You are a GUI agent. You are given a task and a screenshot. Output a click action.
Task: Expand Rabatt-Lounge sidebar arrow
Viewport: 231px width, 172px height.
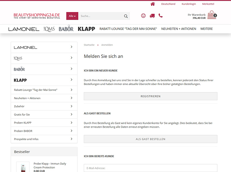[71, 90]
